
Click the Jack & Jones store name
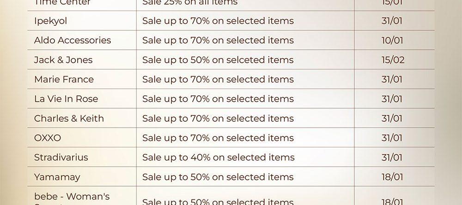(63, 60)
